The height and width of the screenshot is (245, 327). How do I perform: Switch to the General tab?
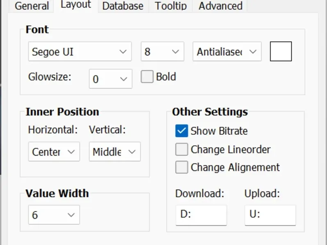32,6
